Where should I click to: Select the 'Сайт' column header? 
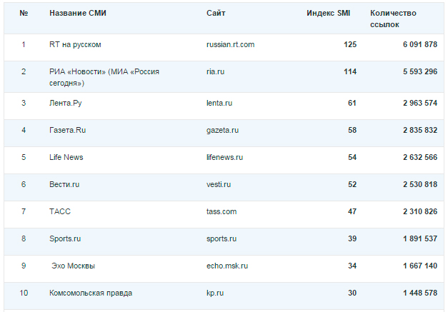216,13
